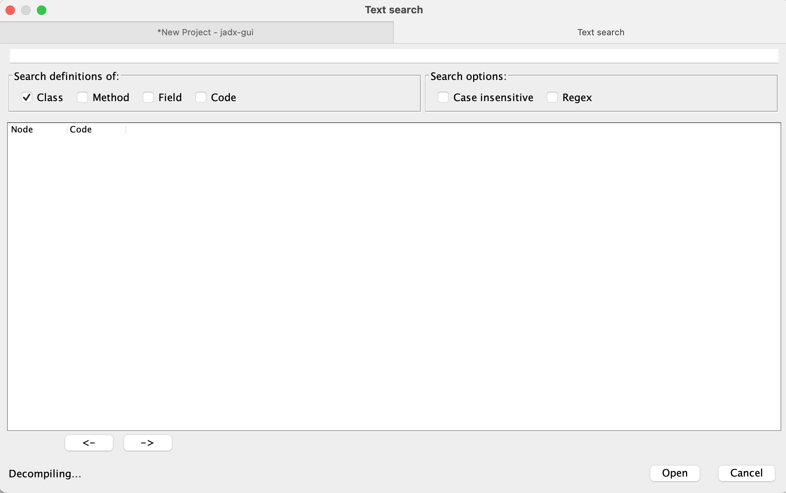Click inside the empty results table

(x=392, y=274)
